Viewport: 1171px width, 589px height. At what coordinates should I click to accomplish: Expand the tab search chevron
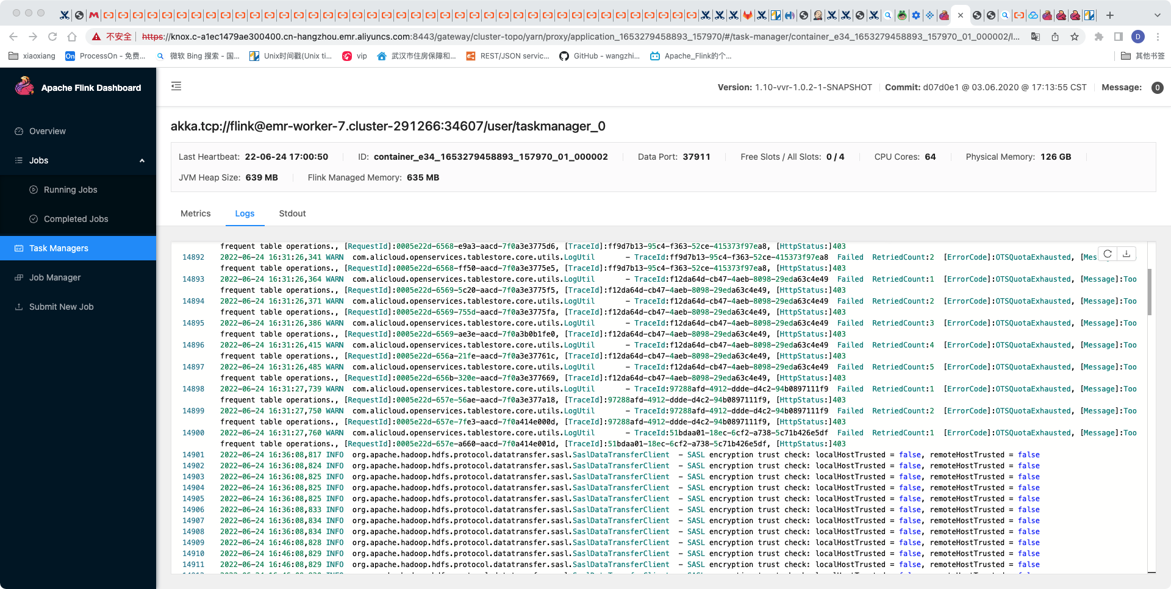(x=1158, y=15)
